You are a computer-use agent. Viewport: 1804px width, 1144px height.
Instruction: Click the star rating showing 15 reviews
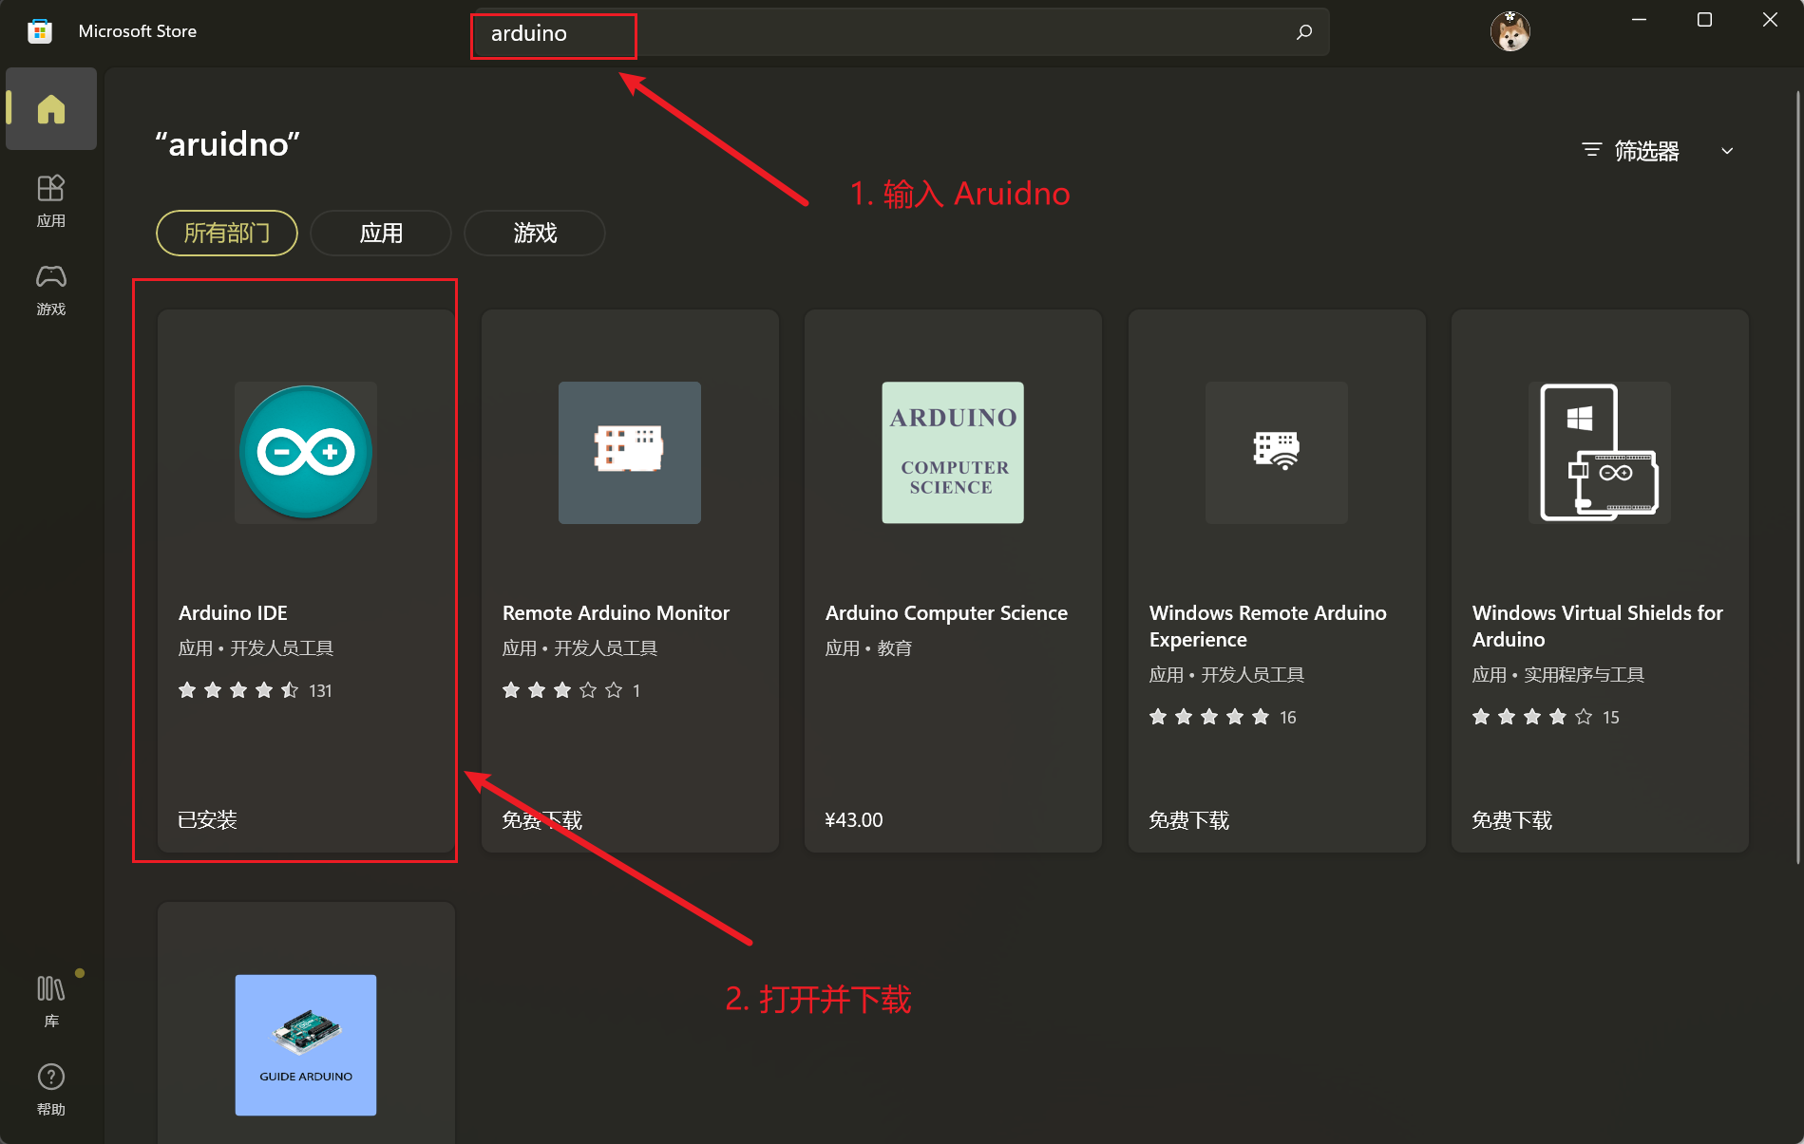pos(1546,717)
